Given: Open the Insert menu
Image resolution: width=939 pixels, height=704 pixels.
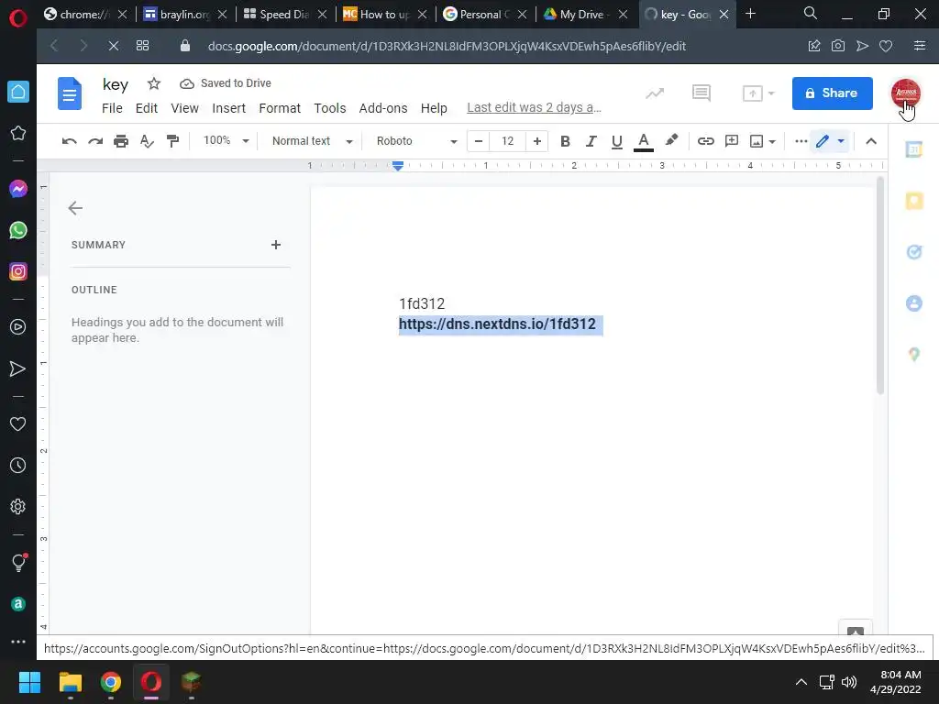Looking at the screenshot, I should click(x=228, y=108).
